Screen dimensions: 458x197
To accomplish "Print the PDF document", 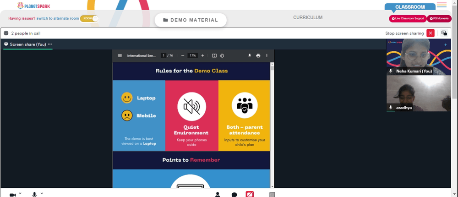I will [x=258, y=55].
